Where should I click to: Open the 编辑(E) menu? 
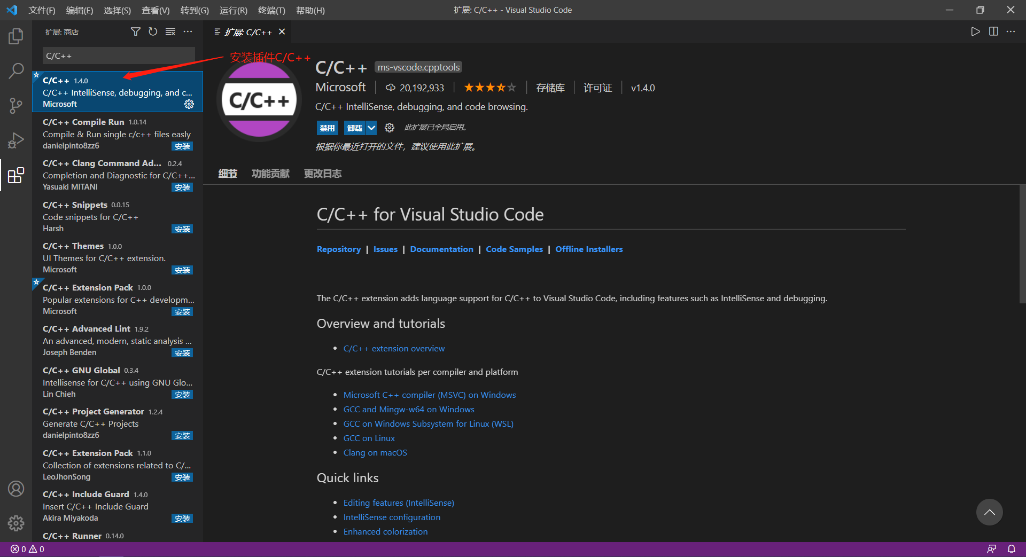click(79, 10)
